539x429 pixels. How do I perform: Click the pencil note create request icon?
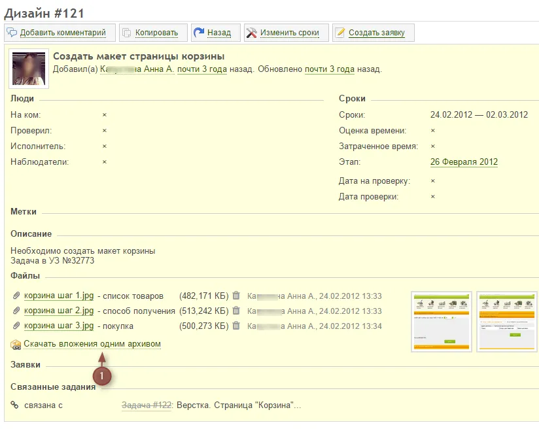340,33
